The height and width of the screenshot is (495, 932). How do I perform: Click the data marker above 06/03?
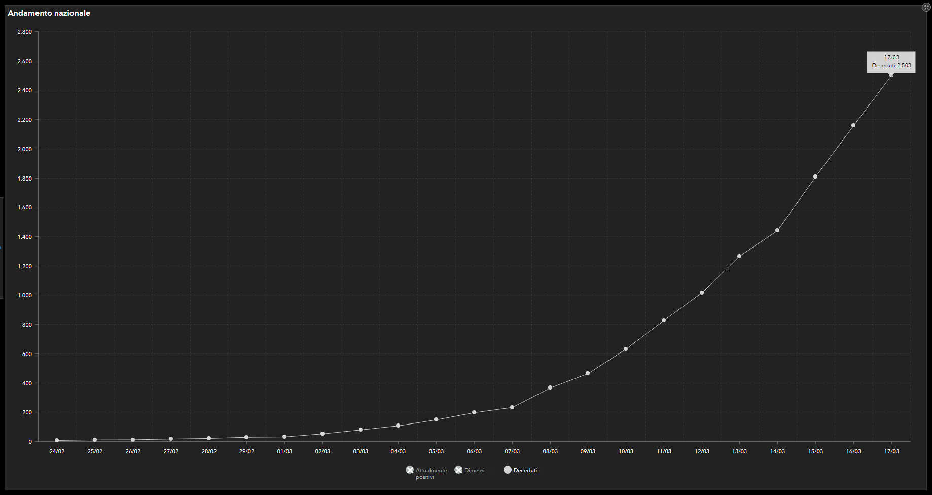tap(474, 412)
